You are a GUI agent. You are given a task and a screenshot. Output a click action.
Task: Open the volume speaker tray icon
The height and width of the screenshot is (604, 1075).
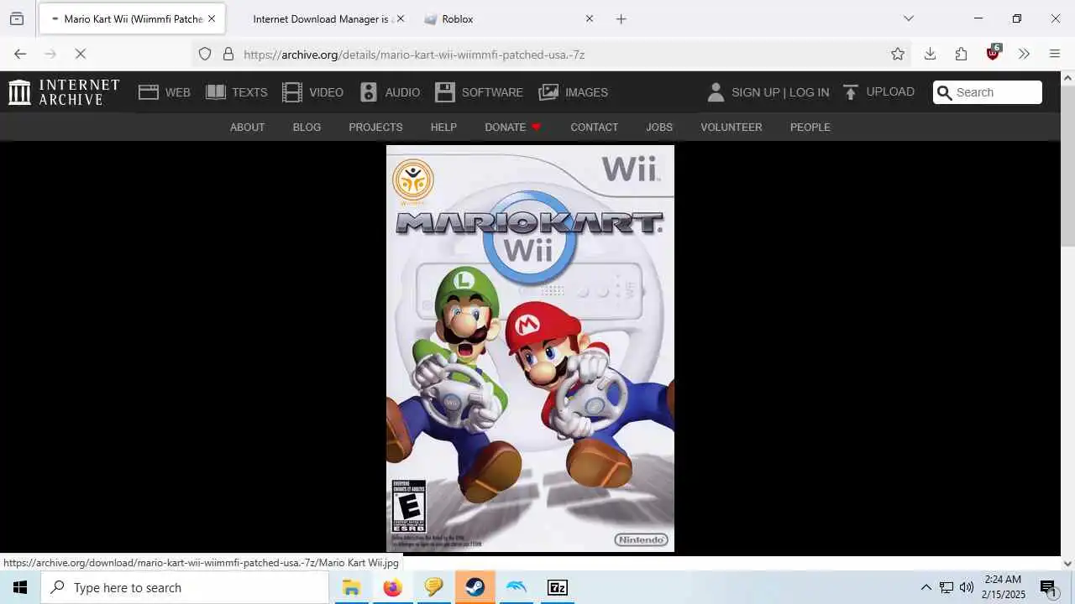click(x=967, y=587)
